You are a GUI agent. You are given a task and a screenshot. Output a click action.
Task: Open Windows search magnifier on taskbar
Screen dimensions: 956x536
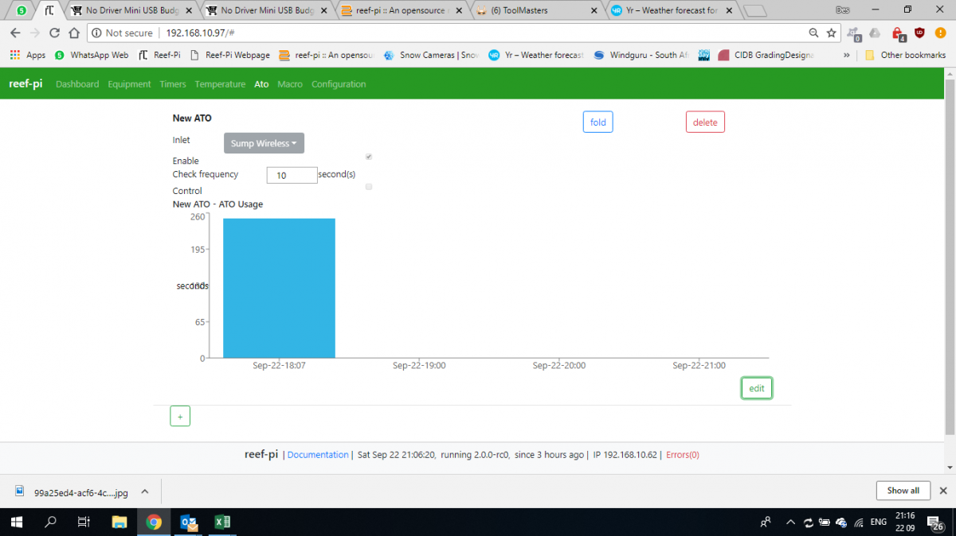click(x=50, y=522)
